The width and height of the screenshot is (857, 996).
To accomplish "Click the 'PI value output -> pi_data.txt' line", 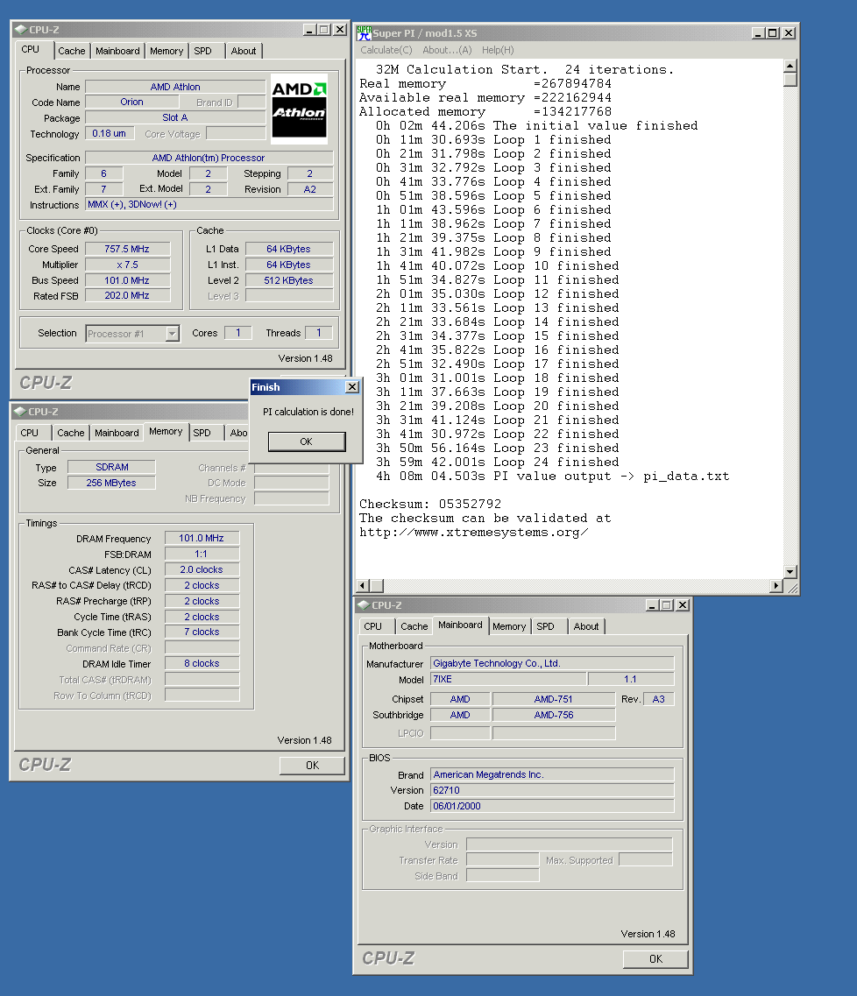I will [552, 476].
